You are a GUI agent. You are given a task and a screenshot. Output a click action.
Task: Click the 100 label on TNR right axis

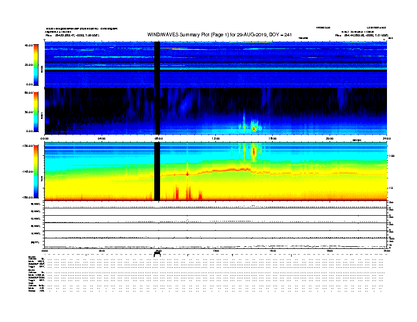tap(392, 156)
